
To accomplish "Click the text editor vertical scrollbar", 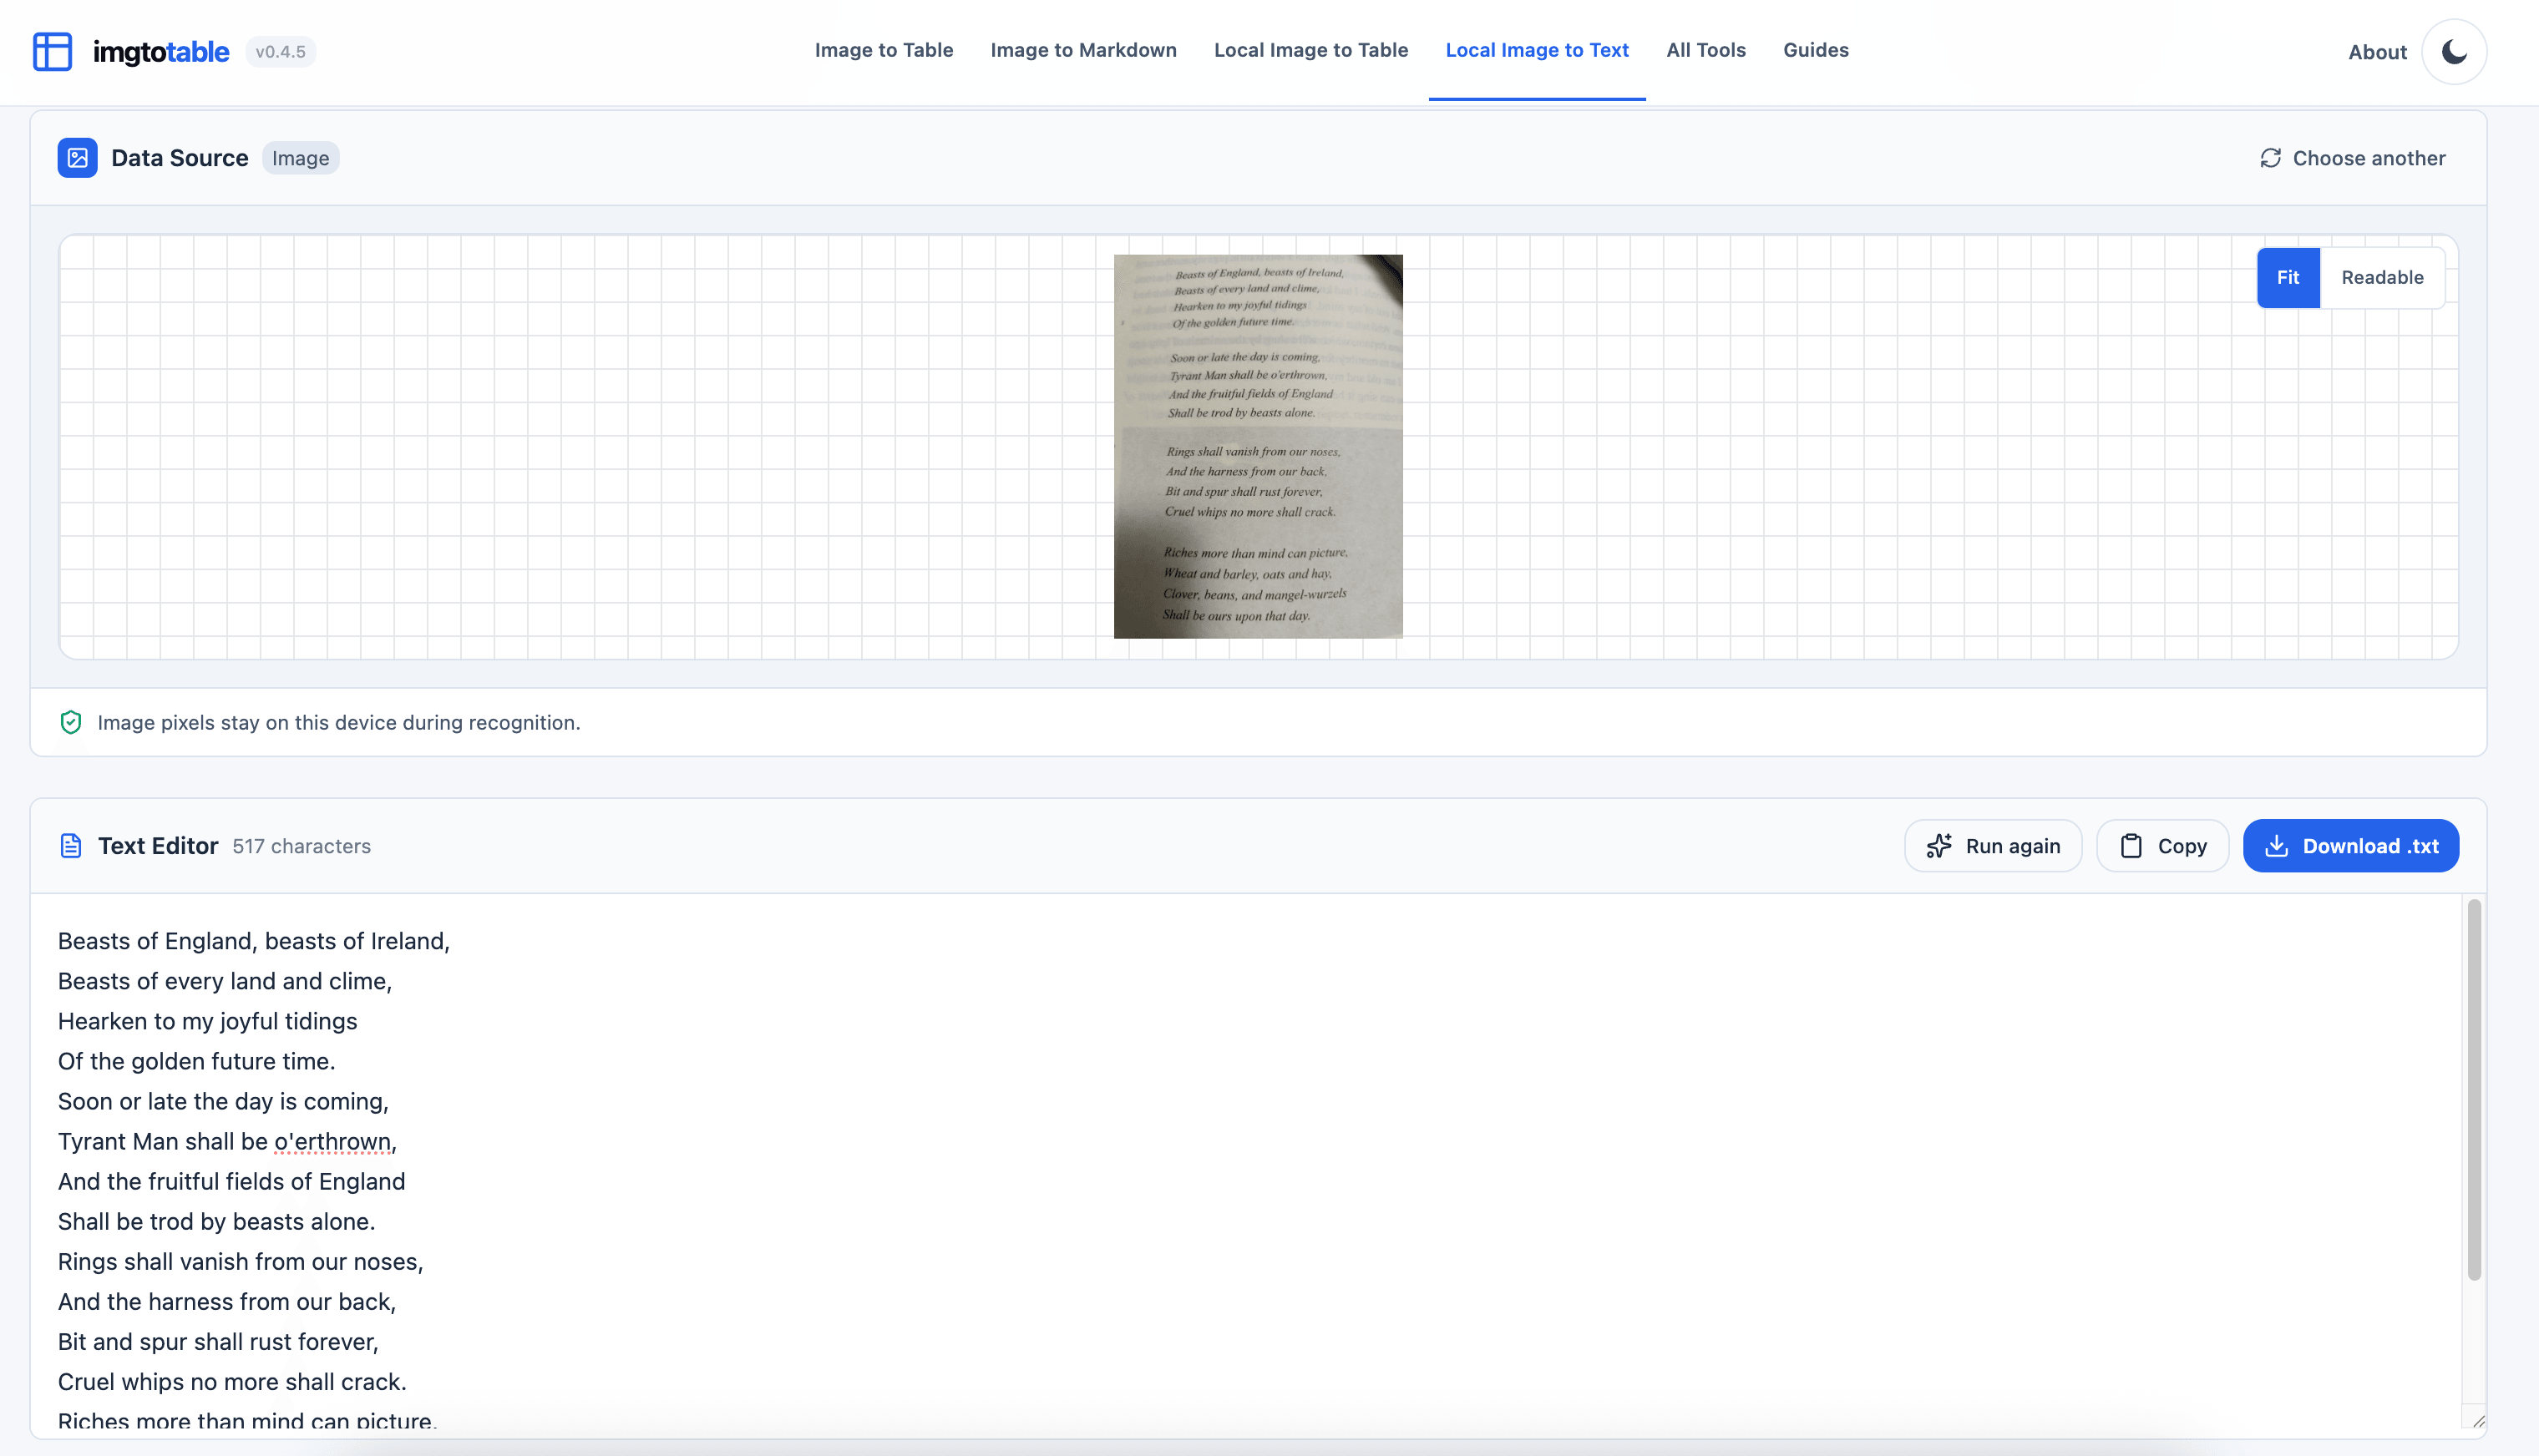I will click(2473, 1090).
